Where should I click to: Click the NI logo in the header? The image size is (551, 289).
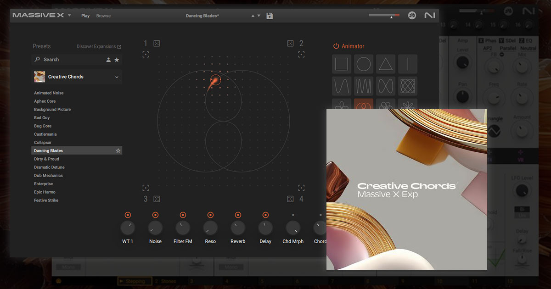430,15
